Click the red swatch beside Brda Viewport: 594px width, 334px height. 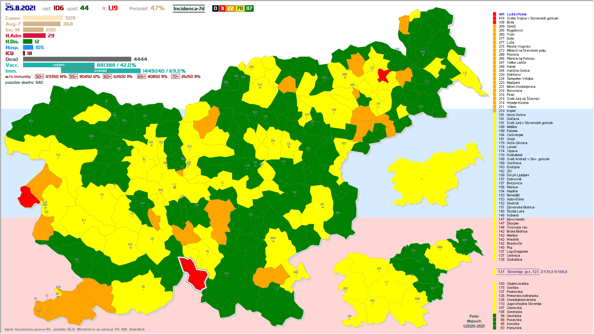click(x=494, y=22)
